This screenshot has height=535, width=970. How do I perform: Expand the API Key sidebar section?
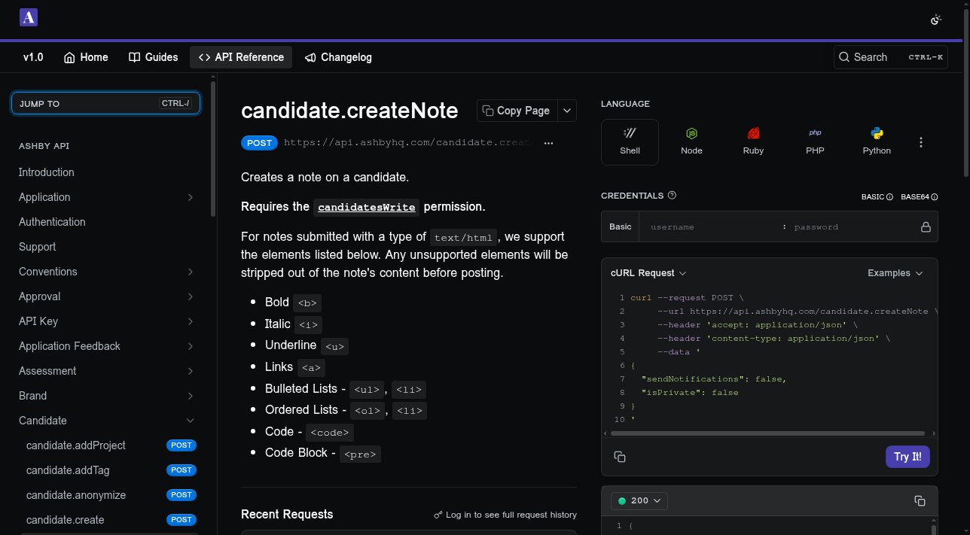106,321
